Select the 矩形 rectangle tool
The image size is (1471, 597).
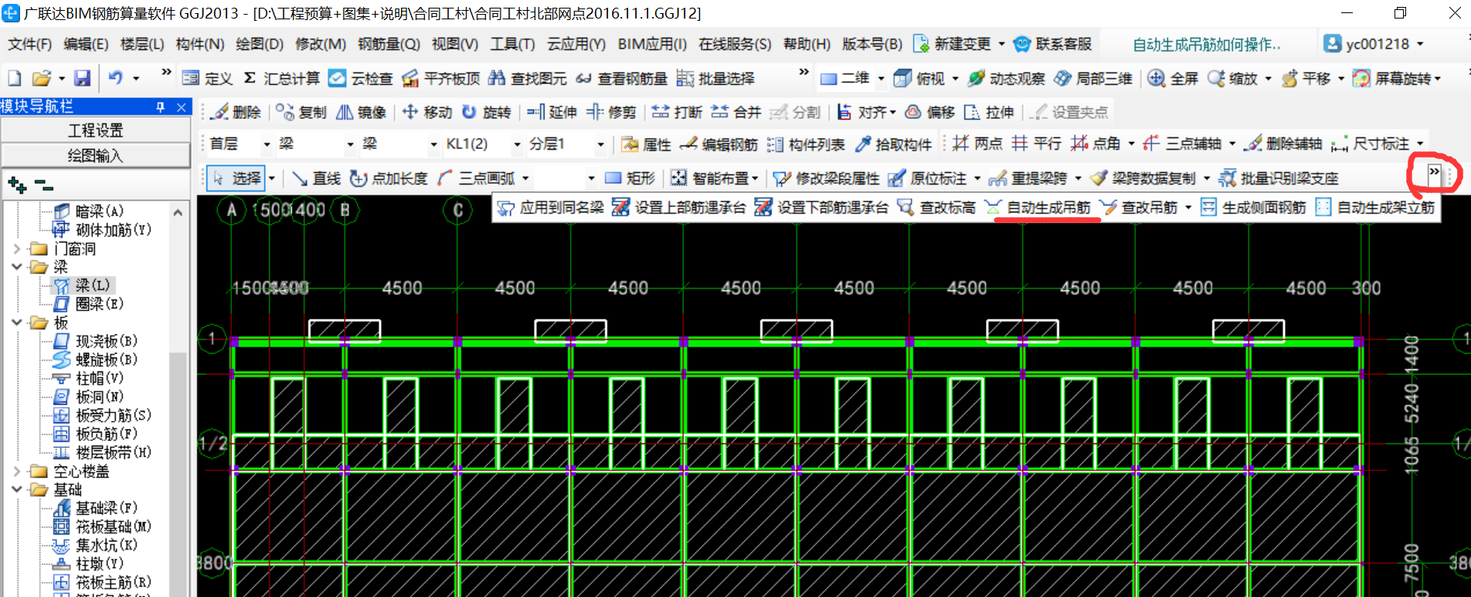[x=630, y=178]
